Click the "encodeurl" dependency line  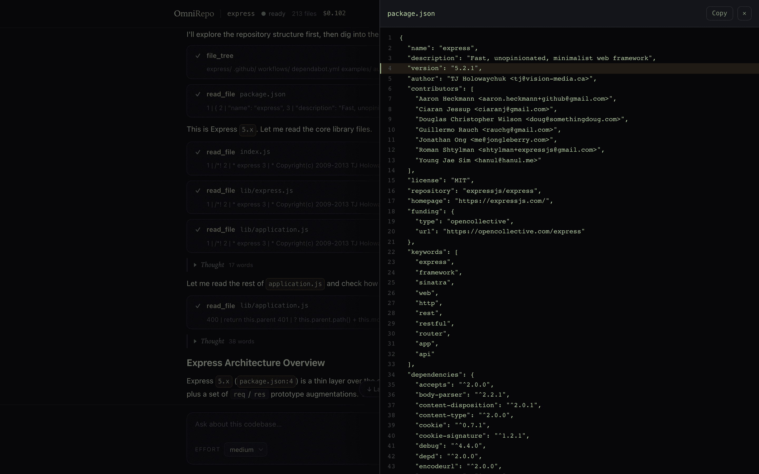click(569, 466)
